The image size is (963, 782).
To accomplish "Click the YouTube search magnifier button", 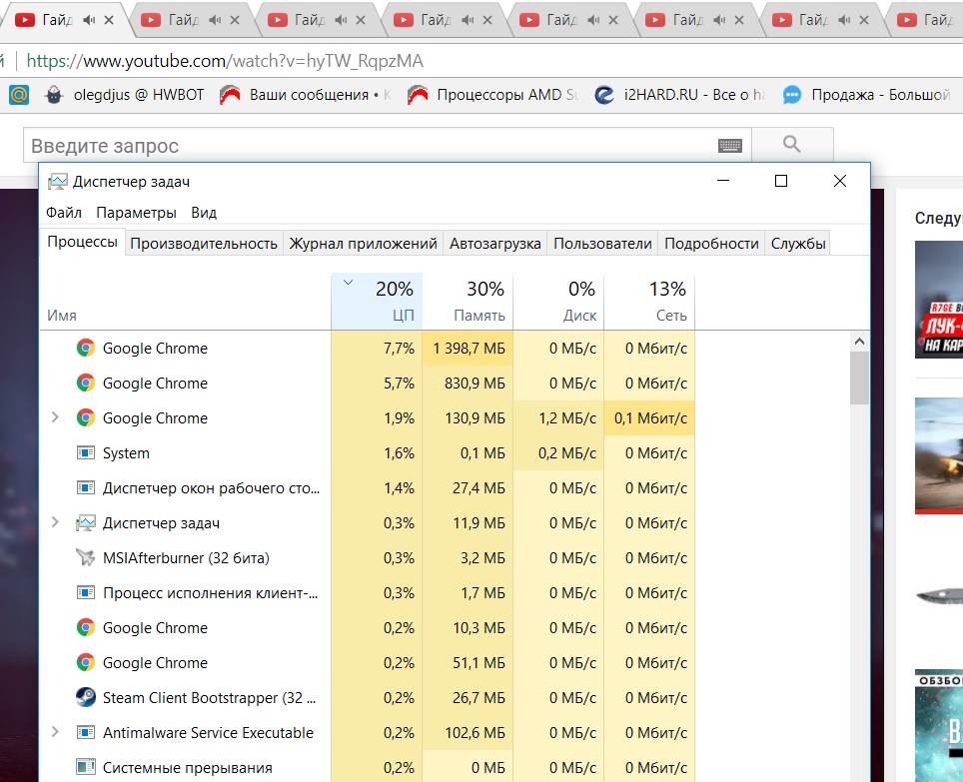I will pyautogui.click(x=792, y=145).
